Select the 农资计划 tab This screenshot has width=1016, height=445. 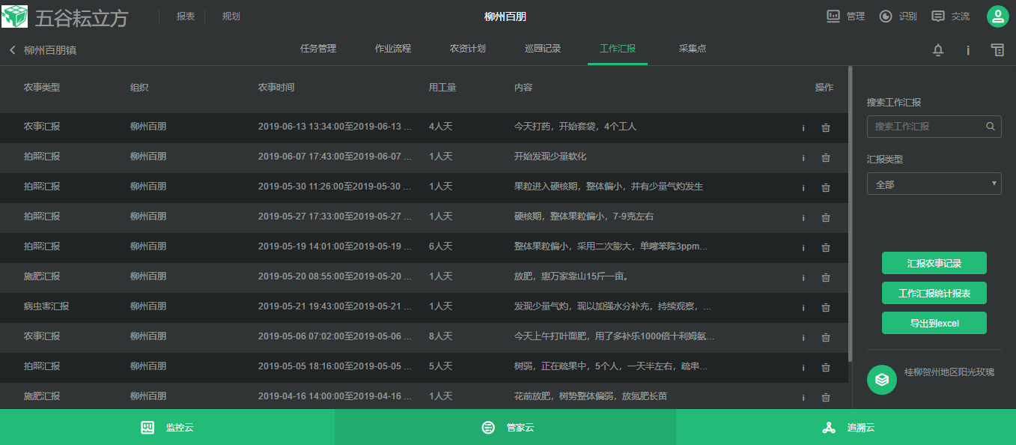pyautogui.click(x=468, y=49)
